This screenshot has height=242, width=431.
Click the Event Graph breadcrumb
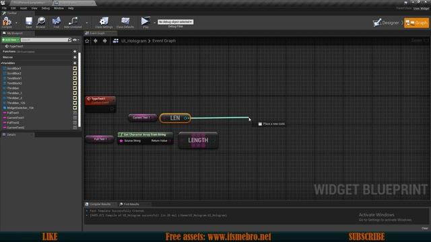point(164,41)
